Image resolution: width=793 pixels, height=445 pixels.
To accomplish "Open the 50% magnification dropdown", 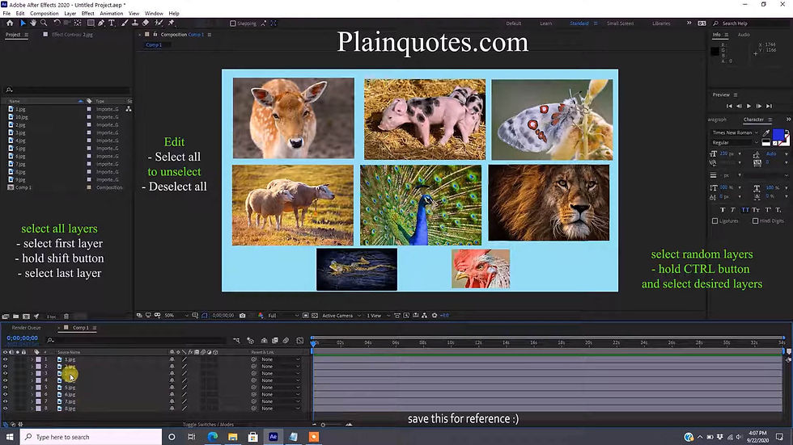I will tap(176, 315).
